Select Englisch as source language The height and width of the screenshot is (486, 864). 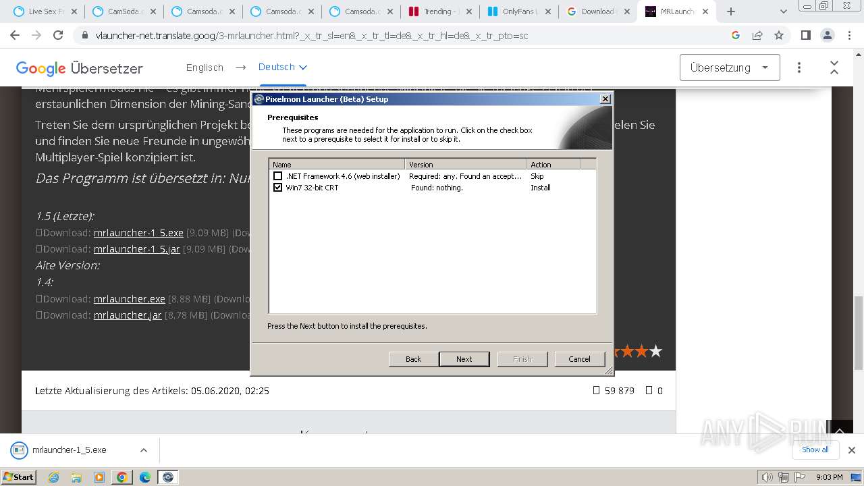[x=205, y=67]
